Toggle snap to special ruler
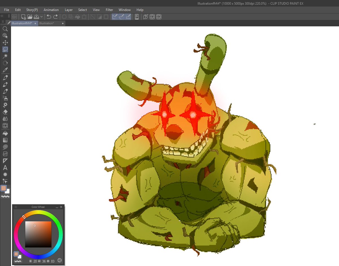The width and height of the screenshot is (339, 266). 121,17
